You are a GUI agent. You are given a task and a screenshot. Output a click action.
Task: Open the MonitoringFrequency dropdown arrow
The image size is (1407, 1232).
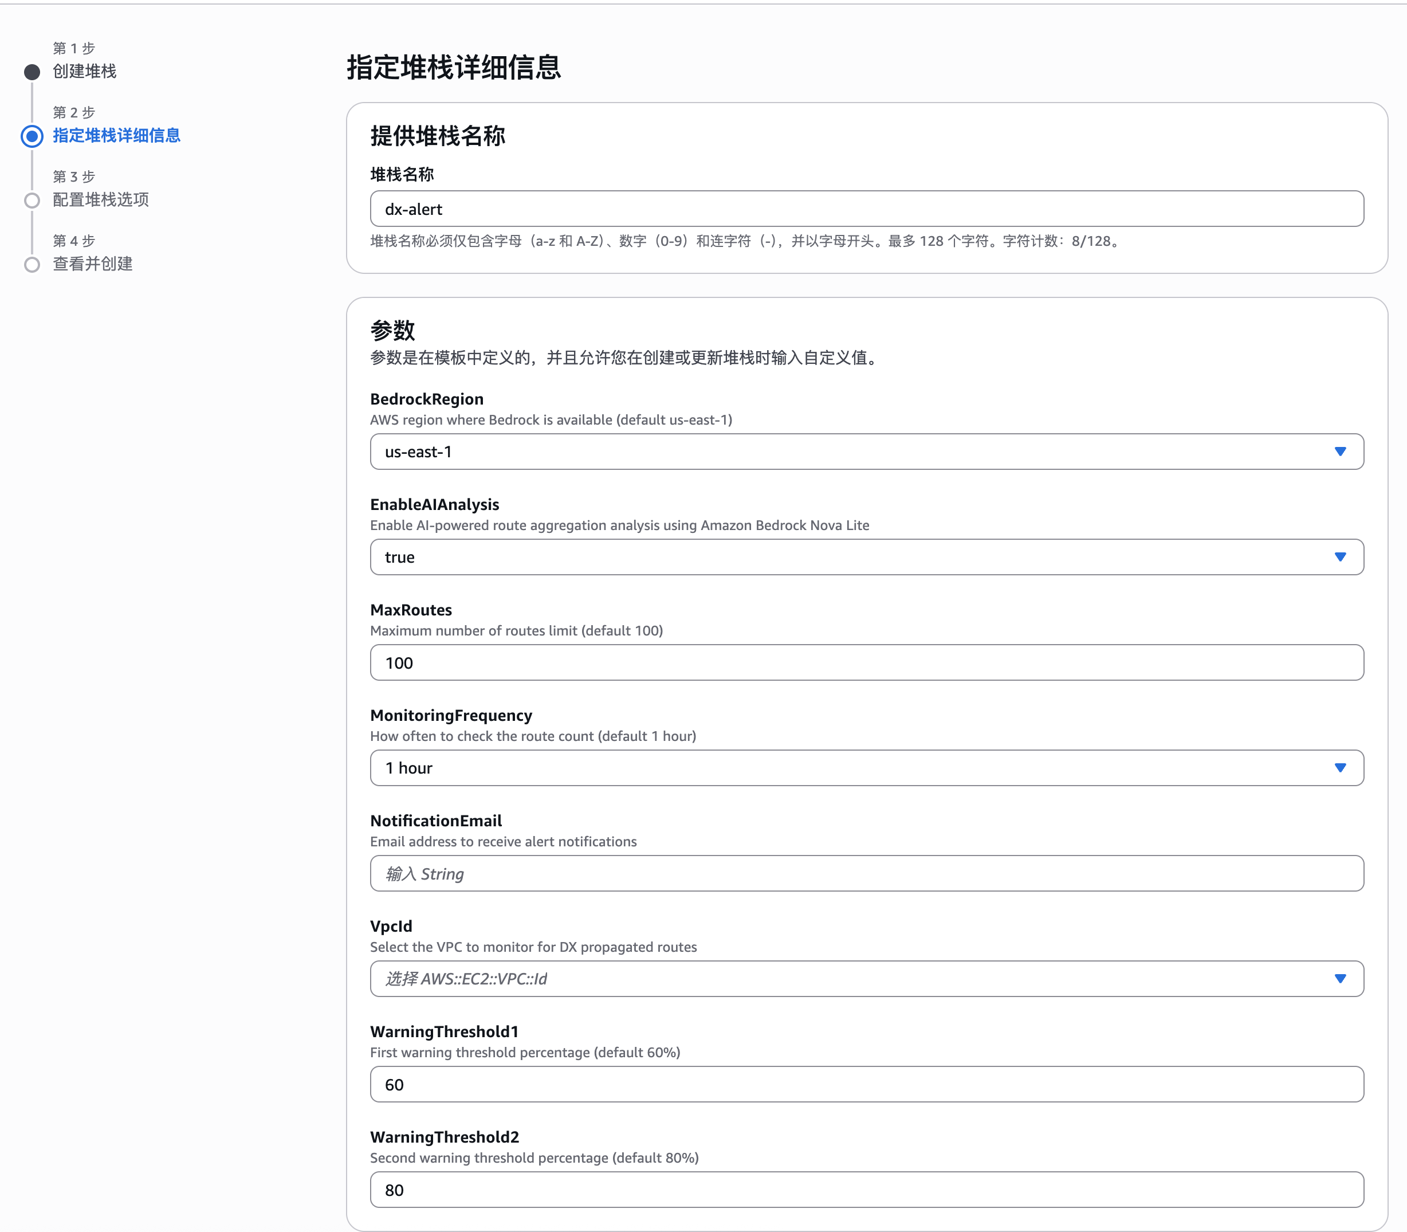click(1339, 768)
